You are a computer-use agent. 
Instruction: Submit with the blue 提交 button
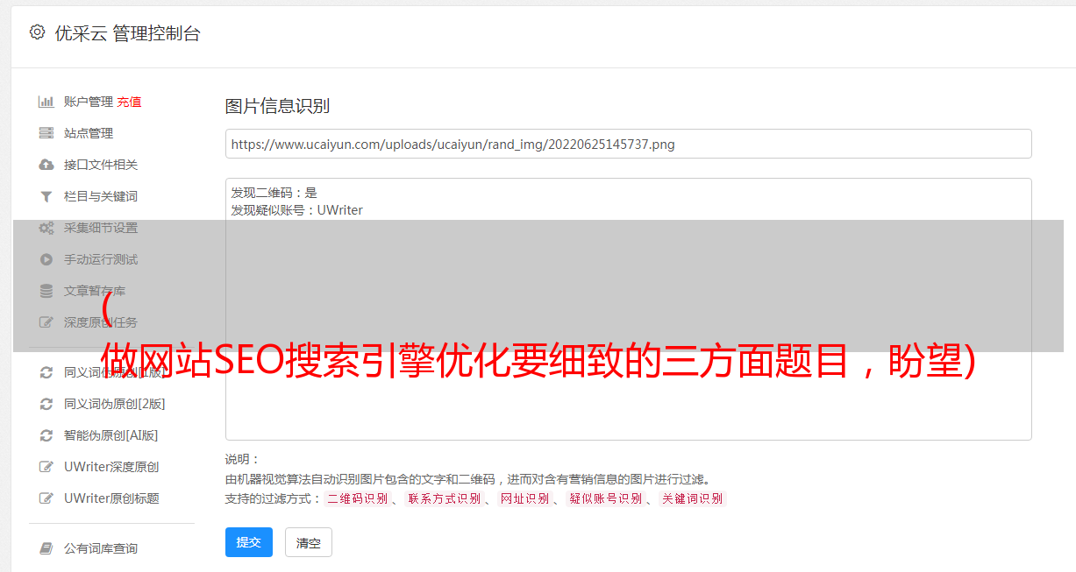pyautogui.click(x=249, y=542)
